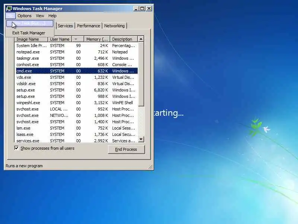The width and height of the screenshot is (298, 224).
Task: Open the Options menu
Action: pos(25,16)
